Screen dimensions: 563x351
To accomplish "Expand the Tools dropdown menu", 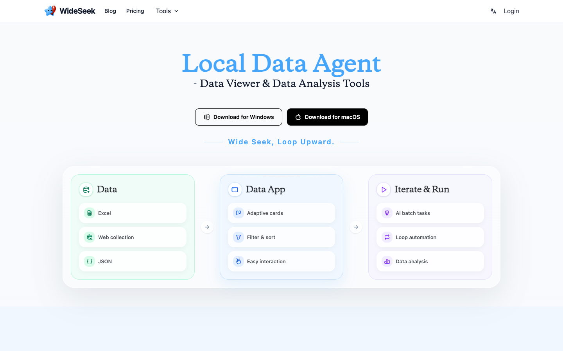I will (167, 11).
